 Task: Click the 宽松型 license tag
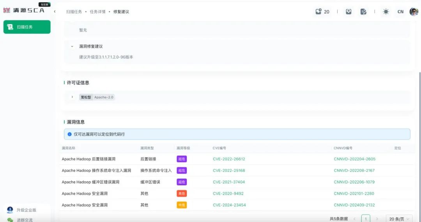point(86,97)
